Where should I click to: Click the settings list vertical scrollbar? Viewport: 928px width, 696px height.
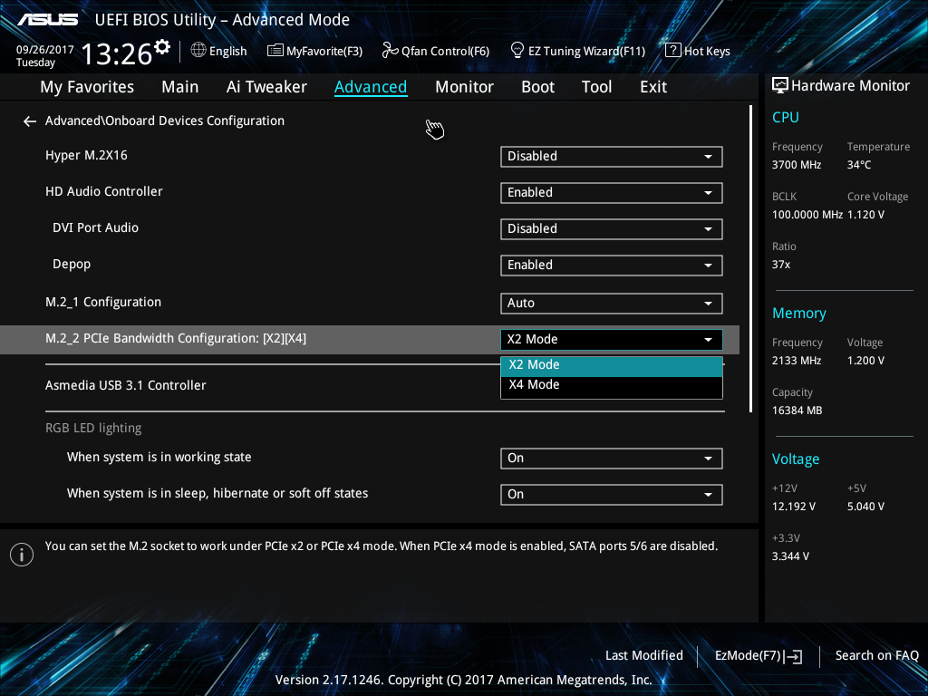[x=750, y=258]
